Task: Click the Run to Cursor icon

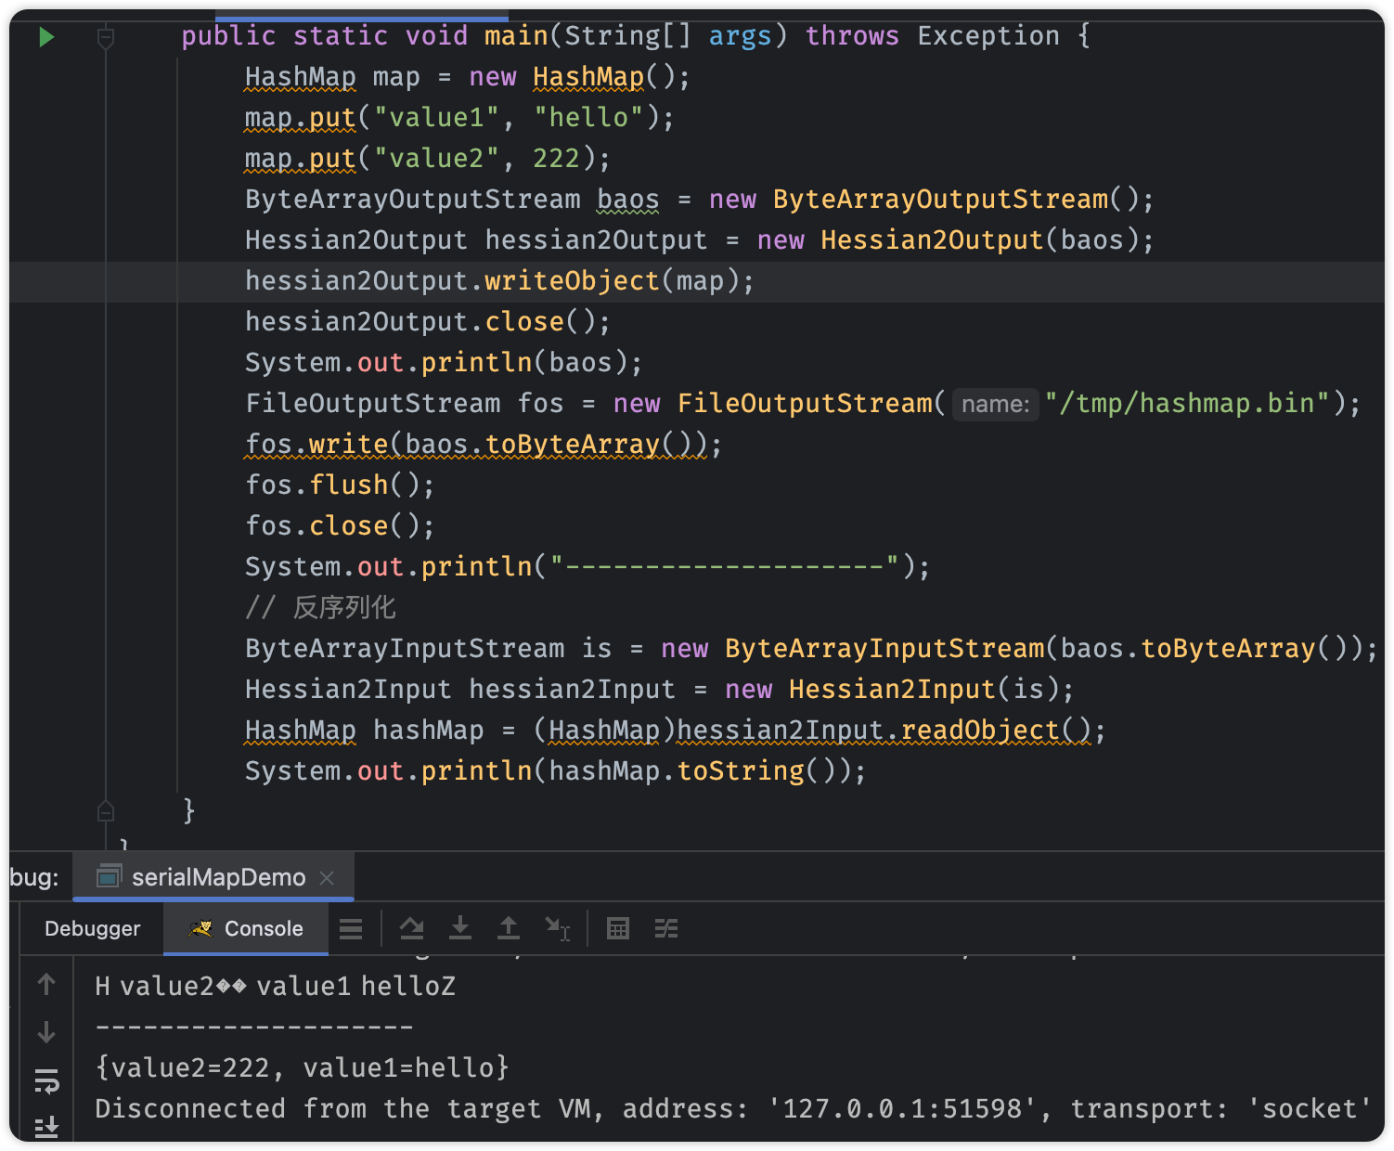Action: 557,928
